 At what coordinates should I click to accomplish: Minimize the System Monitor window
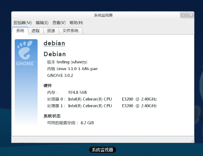click(184, 15)
